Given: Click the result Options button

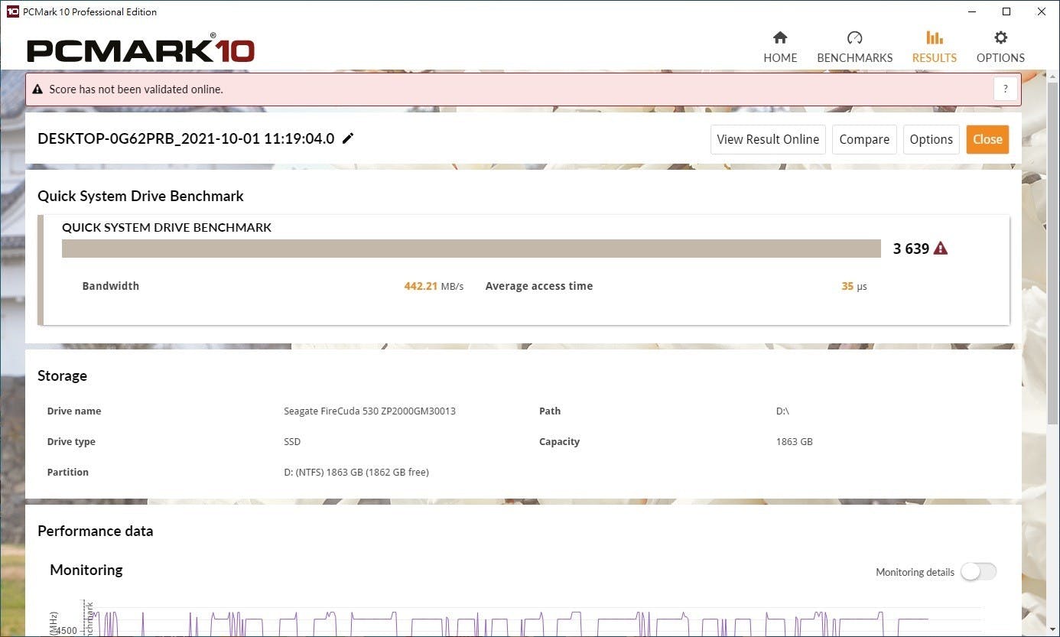Looking at the screenshot, I should [932, 139].
